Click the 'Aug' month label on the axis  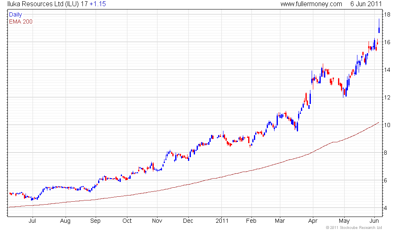pos(65,221)
